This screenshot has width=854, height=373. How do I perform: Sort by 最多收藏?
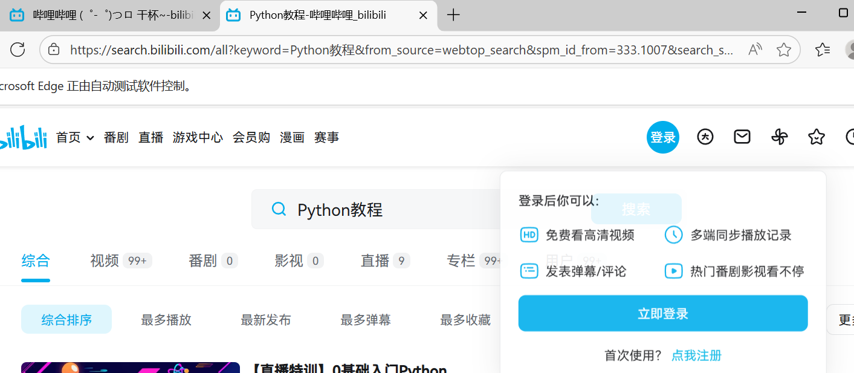click(x=465, y=320)
